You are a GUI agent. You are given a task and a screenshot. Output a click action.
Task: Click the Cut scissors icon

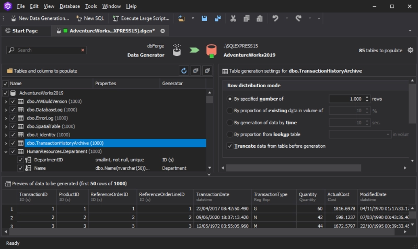coord(233,18)
